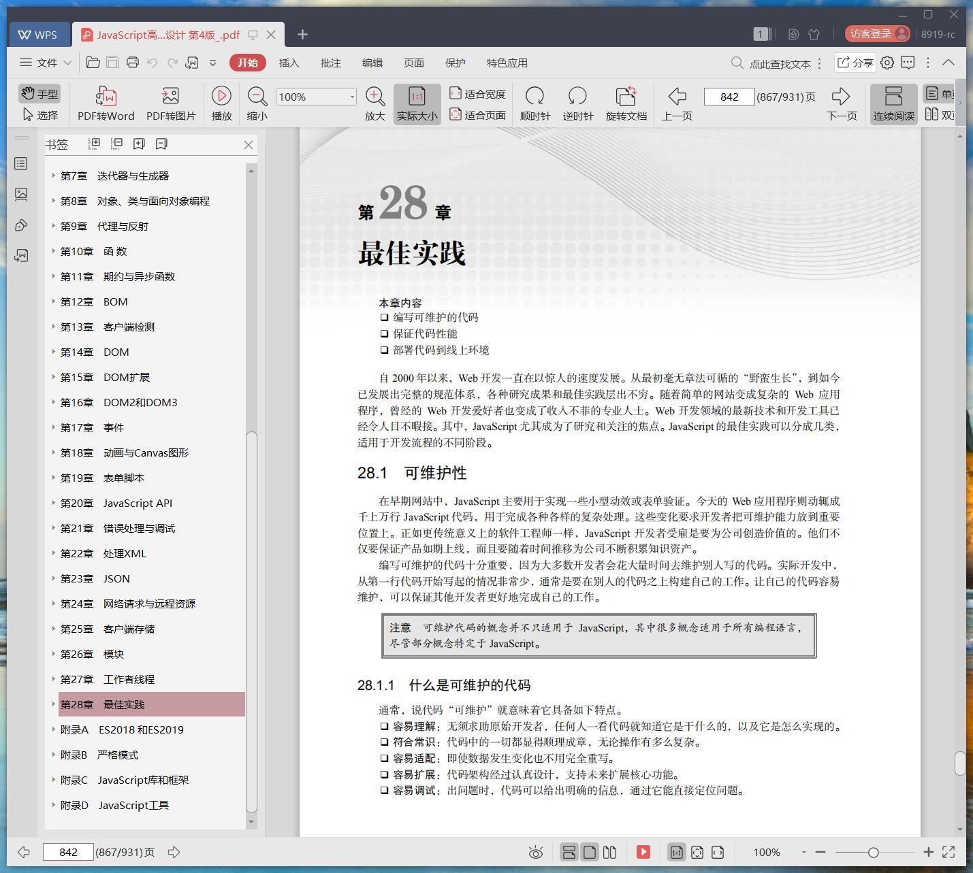Expand the quick access toolbar dropdown
This screenshot has width=973, height=873.
pyautogui.click(x=212, y=63)
